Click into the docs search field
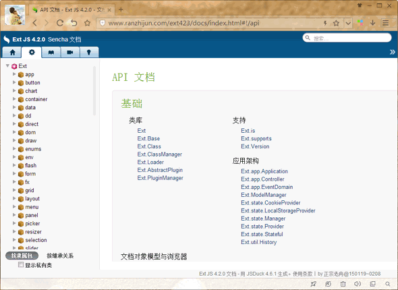 pos(347,38)
